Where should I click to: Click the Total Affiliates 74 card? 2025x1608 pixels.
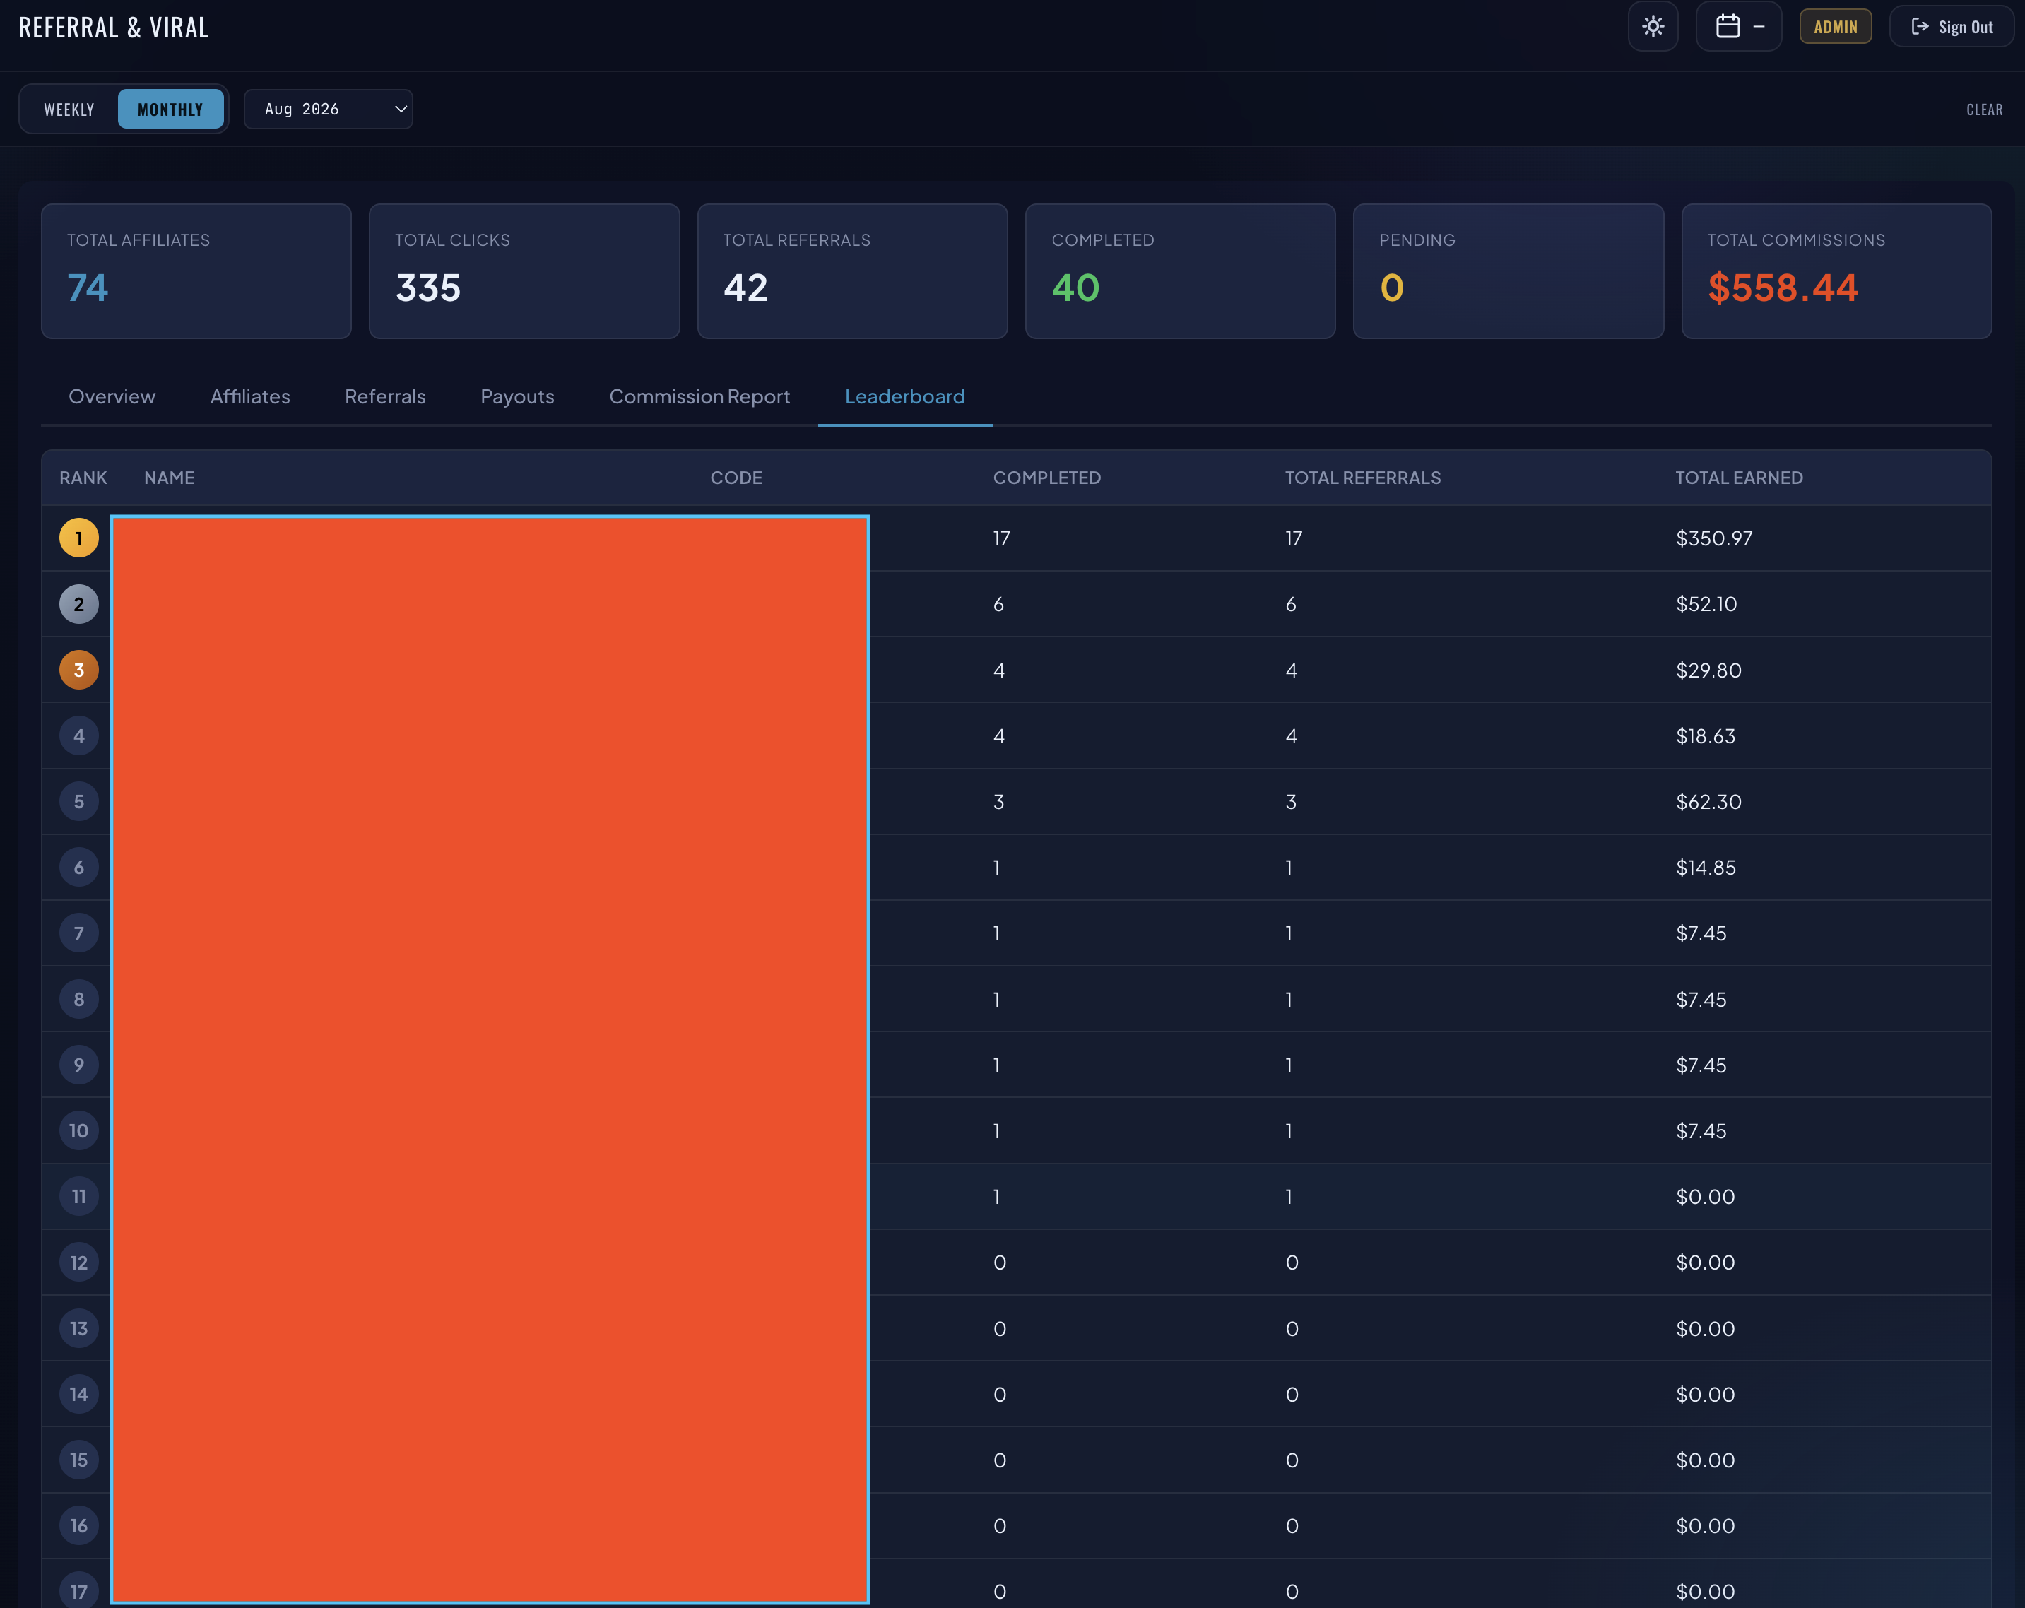196,271
